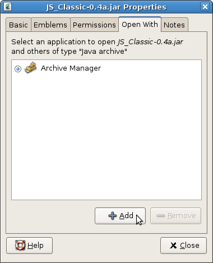Open Help via its text label
The width and height of the screenshot is (213, 263).
[35, 246]
